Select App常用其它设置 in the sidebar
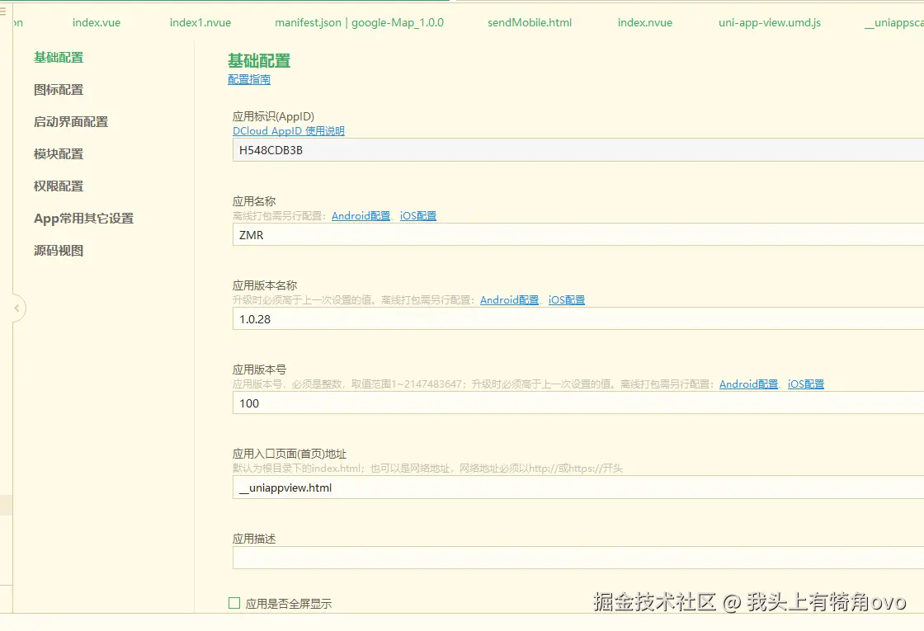 click(83, 218)
